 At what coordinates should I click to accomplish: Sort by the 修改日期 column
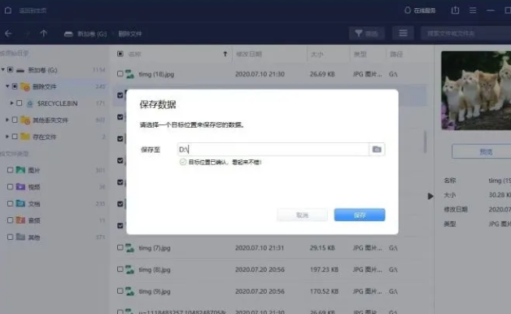point(249,54)
